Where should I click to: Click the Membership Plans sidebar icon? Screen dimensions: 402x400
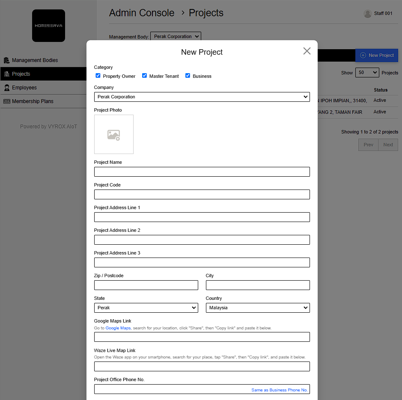point(6,101)
